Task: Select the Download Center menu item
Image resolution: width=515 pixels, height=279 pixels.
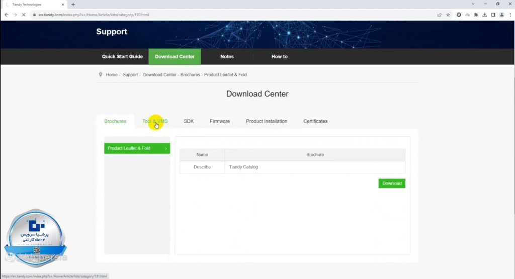Action: click(175, 56)
